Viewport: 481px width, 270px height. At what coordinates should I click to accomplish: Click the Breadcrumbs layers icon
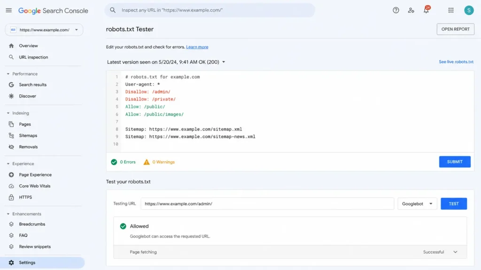pos(11,224)
